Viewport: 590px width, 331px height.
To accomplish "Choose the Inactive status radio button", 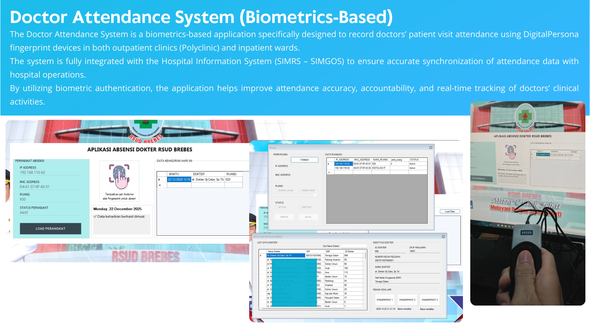I will 300,207.
